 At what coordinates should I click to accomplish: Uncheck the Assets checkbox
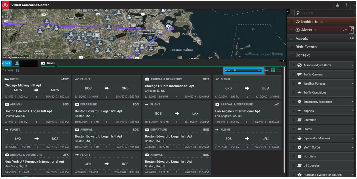point(291,38)
